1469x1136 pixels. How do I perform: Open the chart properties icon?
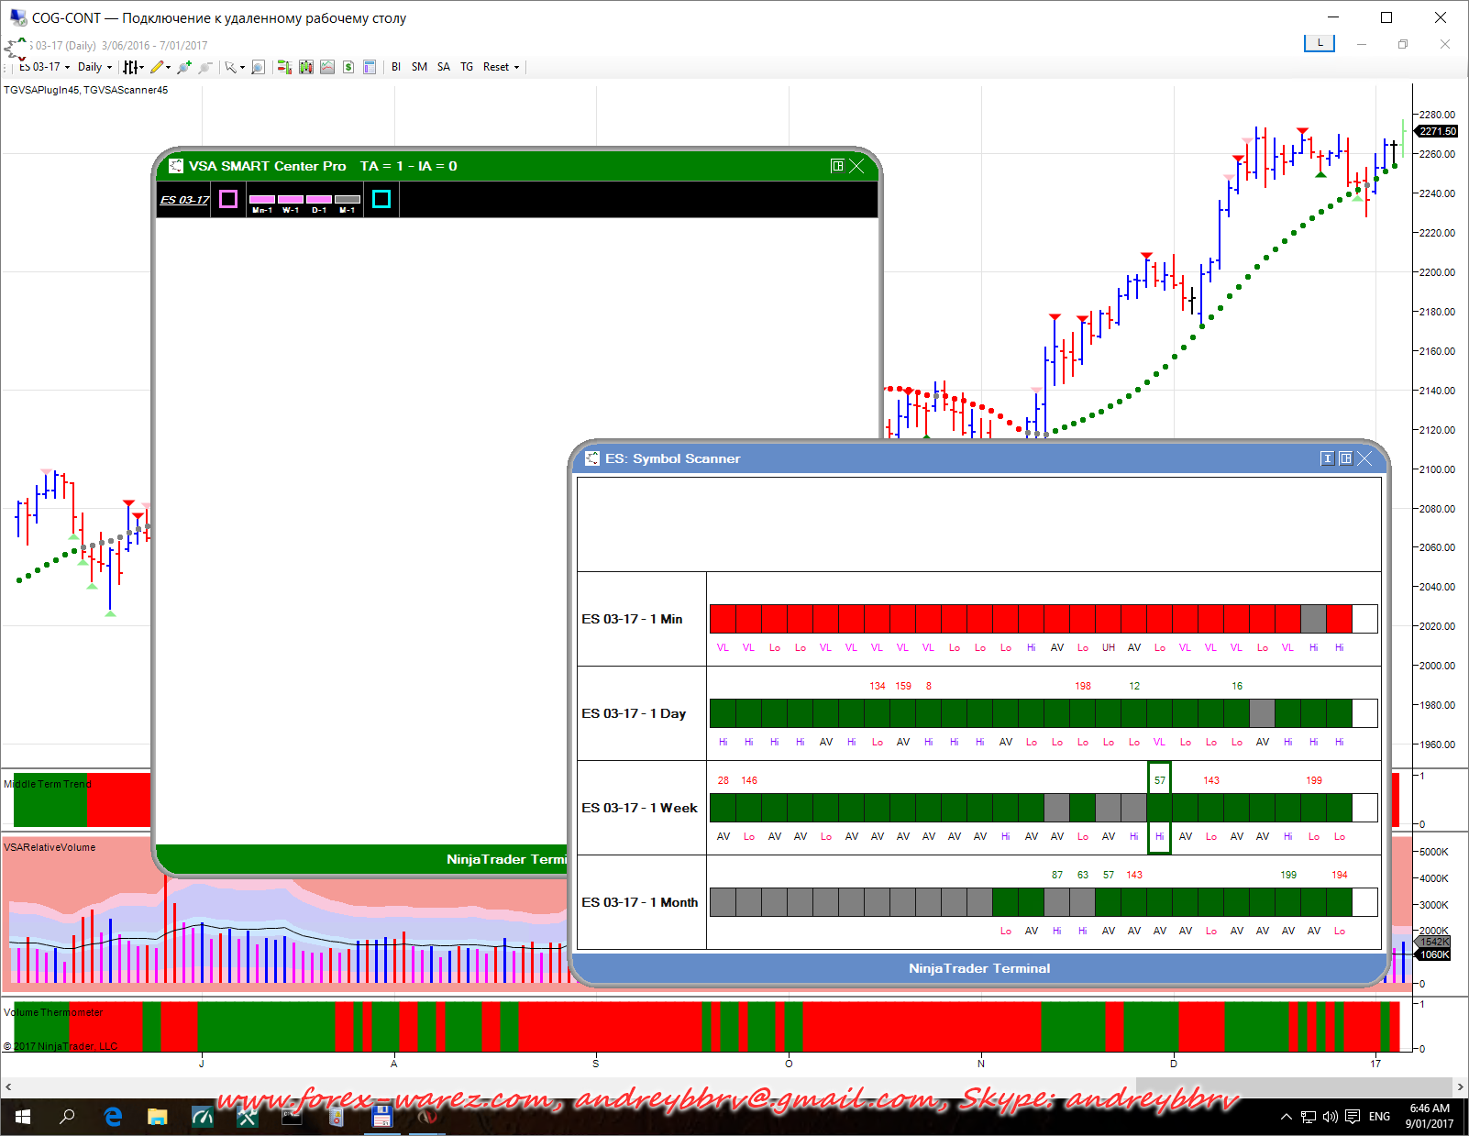[x=370, y=67]
